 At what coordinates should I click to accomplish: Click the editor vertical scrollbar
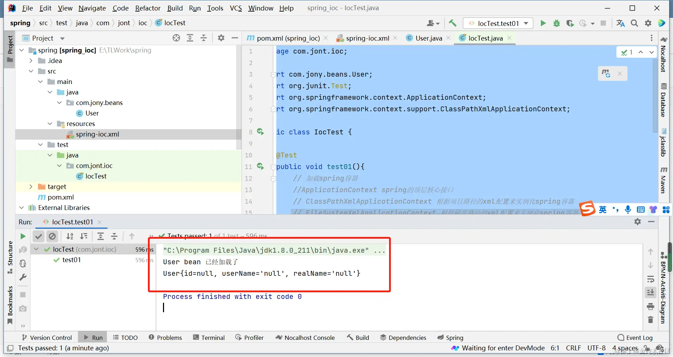pyautogui.click(x=655, y=96)
